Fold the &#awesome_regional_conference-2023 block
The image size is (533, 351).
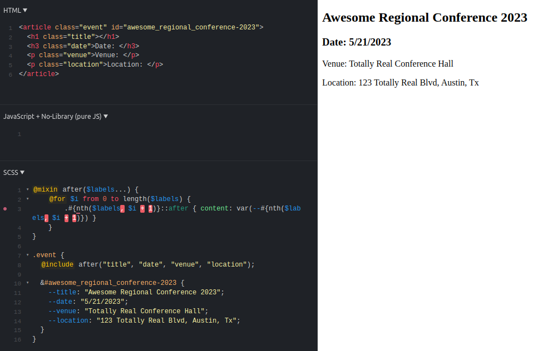(x=27, y=283)
